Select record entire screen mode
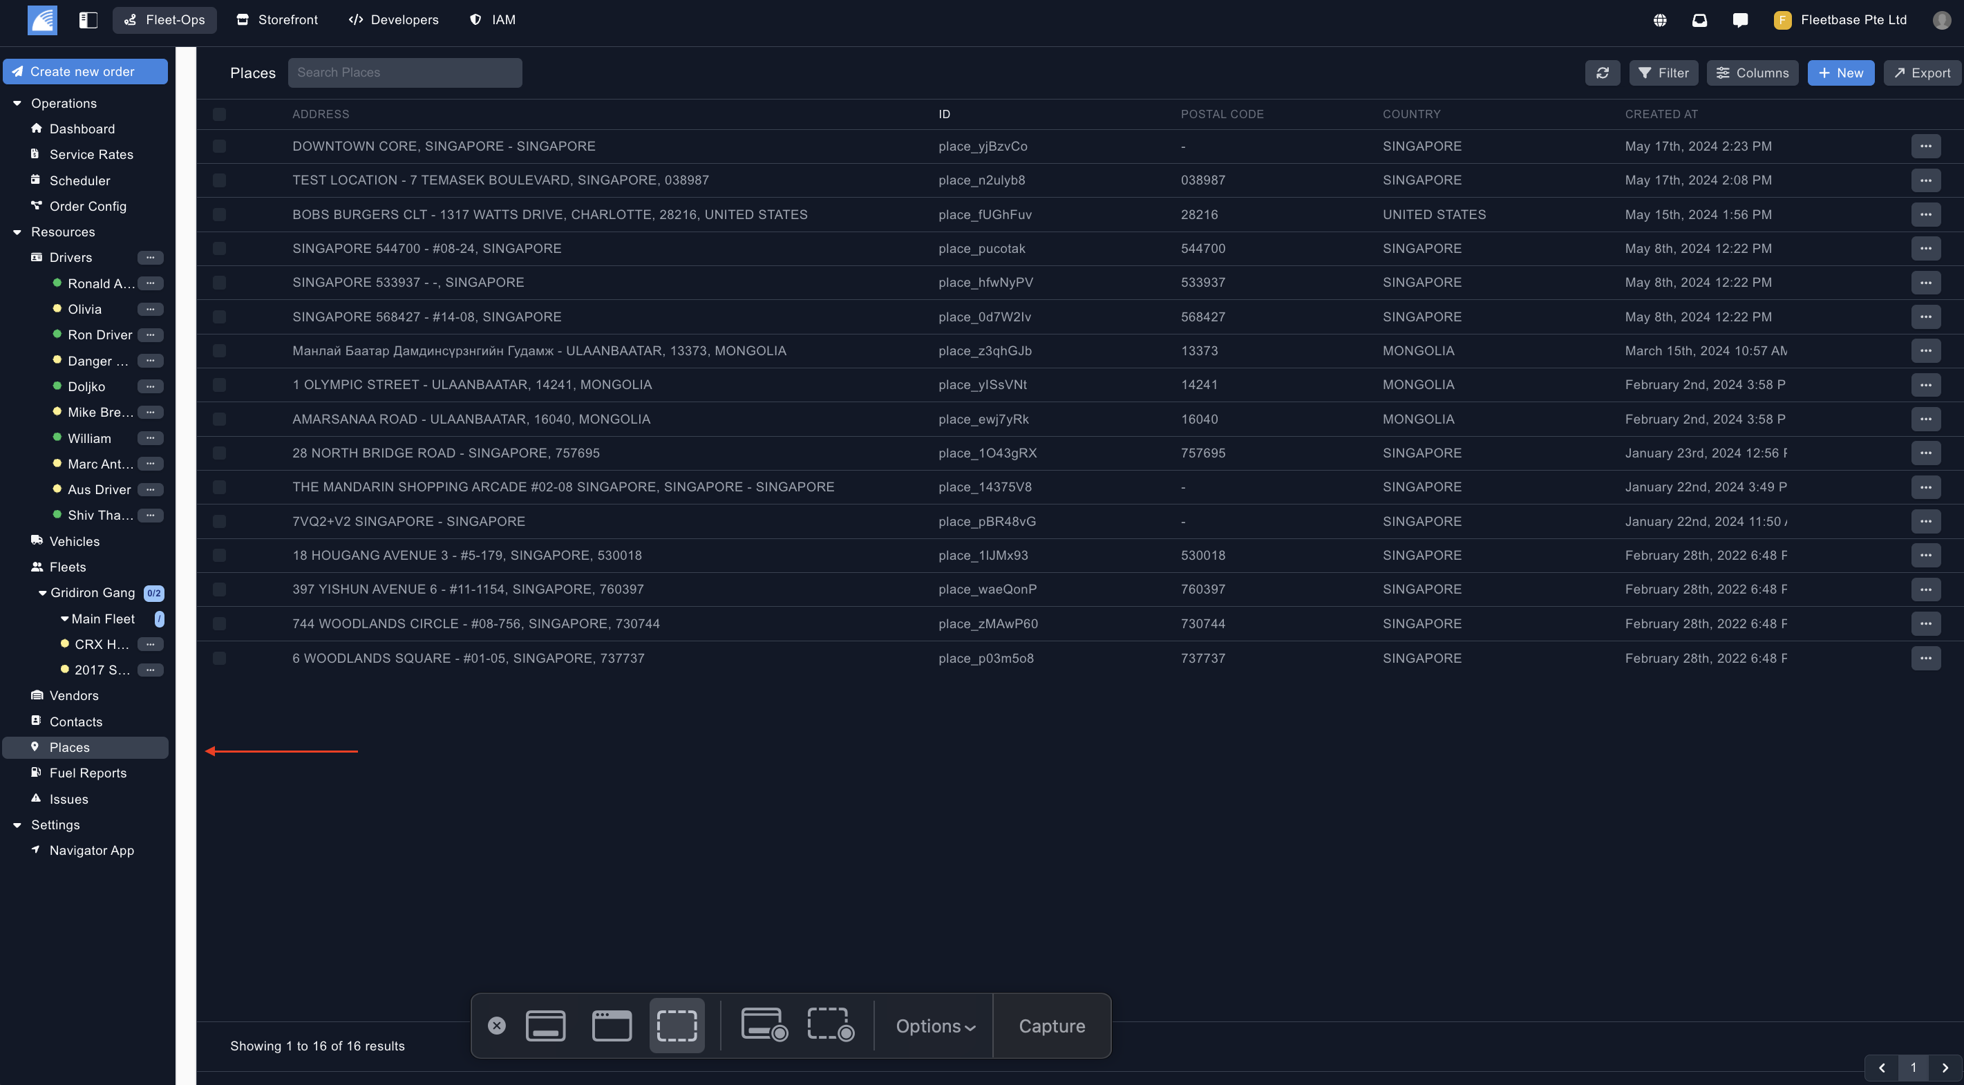 coord(764,1026)
